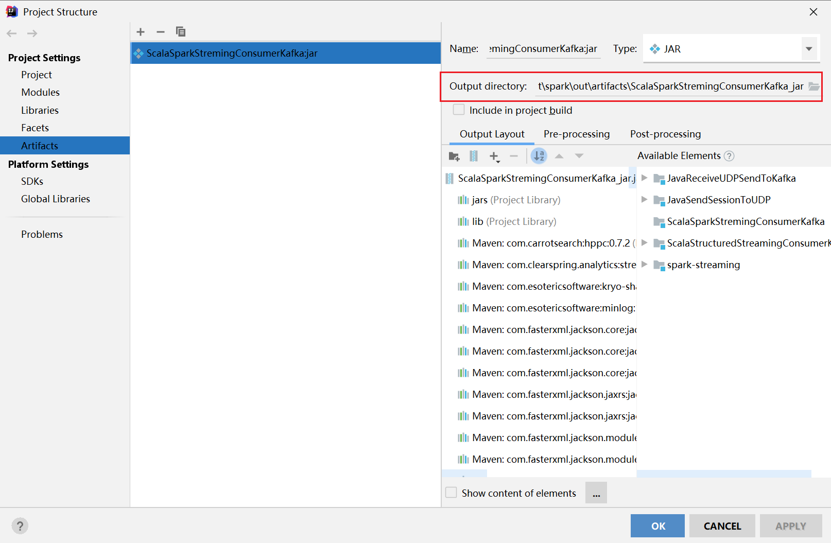Image resolution: width=831 pixels, height=543 pixels.
Task: Move the layout element up
Action: click(x=559, y=156)
